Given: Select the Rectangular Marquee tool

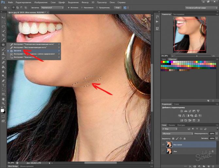Looking at the screenshot, I should pos(3,21).
